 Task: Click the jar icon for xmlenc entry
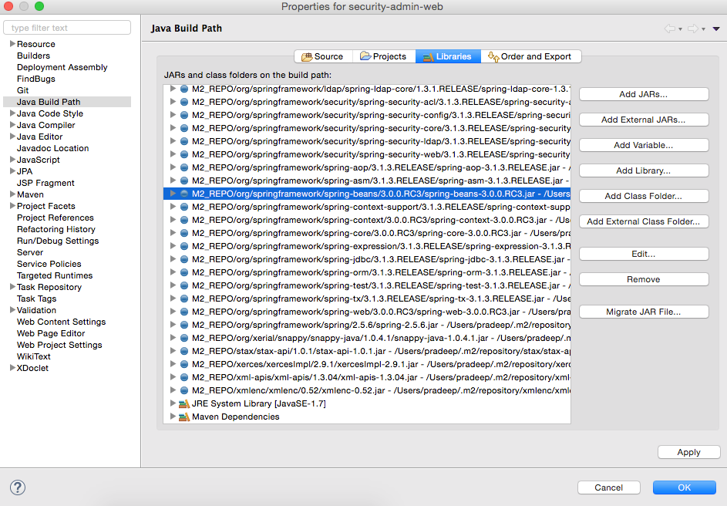pos(184,390)
